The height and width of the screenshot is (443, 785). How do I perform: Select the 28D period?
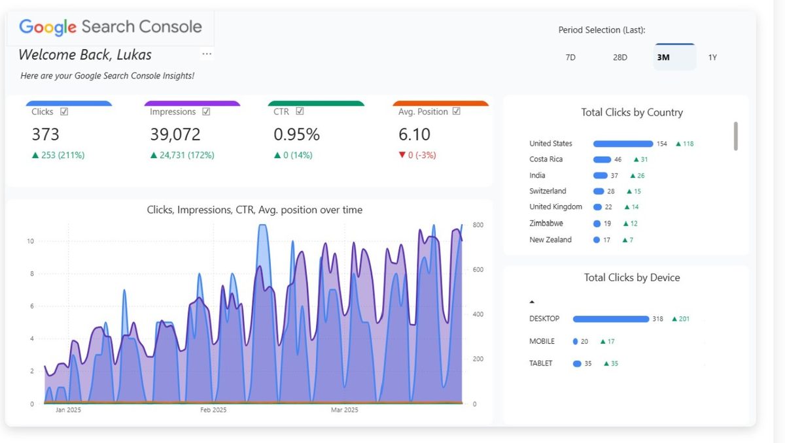[620, 57]
